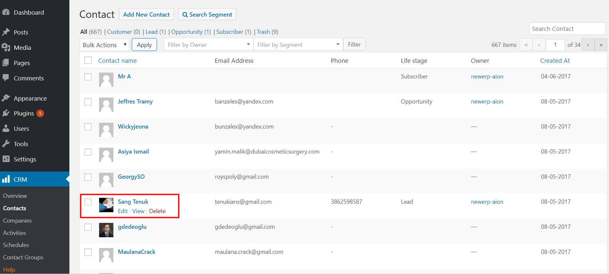Click Sang Tenuk profile photo
This screenshot has width=609, height=274.
106,205
